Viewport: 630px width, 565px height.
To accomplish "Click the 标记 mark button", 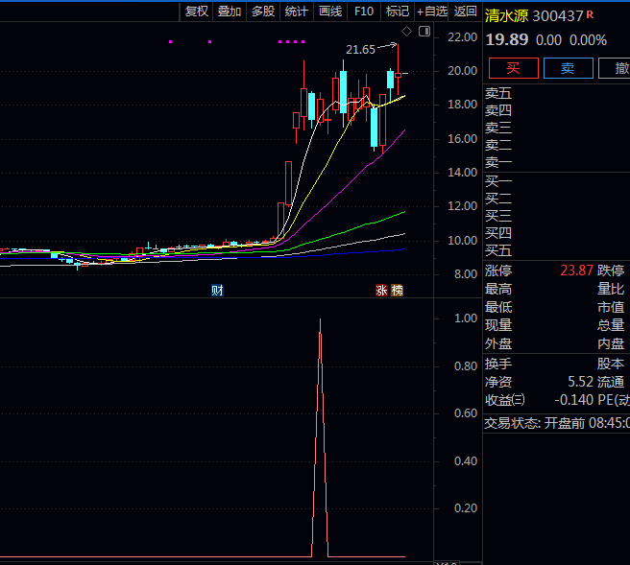I will (397, 12).
